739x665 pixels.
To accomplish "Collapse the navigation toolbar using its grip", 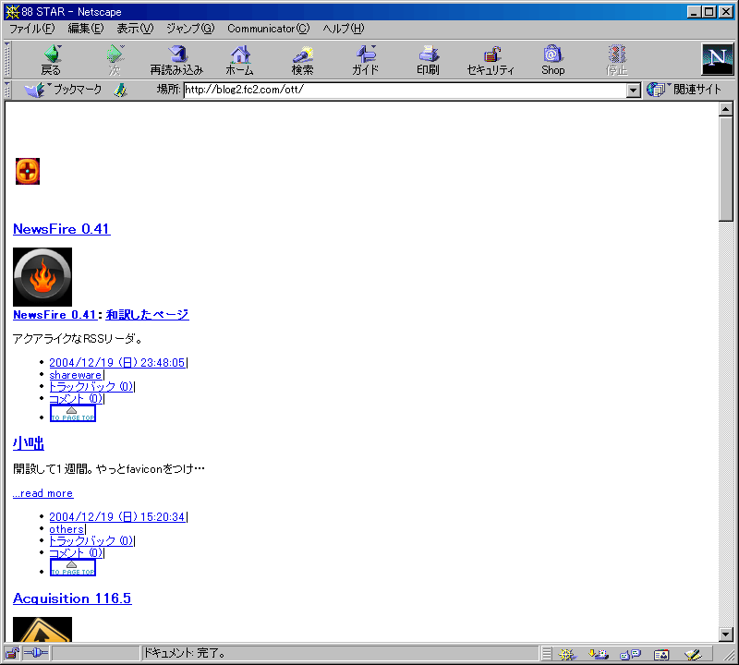I will (7, 59).
